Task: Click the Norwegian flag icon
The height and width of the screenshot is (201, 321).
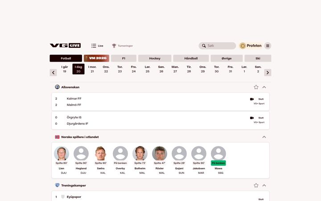Action: coord(57,137)
